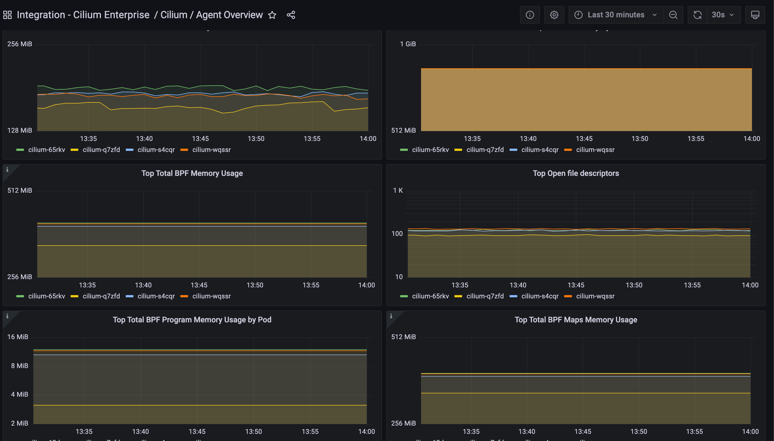The height and width of the screenshot is (441, 774).
Task: Show info for BPF Maps Memory Usage panel
Action: 391,316
